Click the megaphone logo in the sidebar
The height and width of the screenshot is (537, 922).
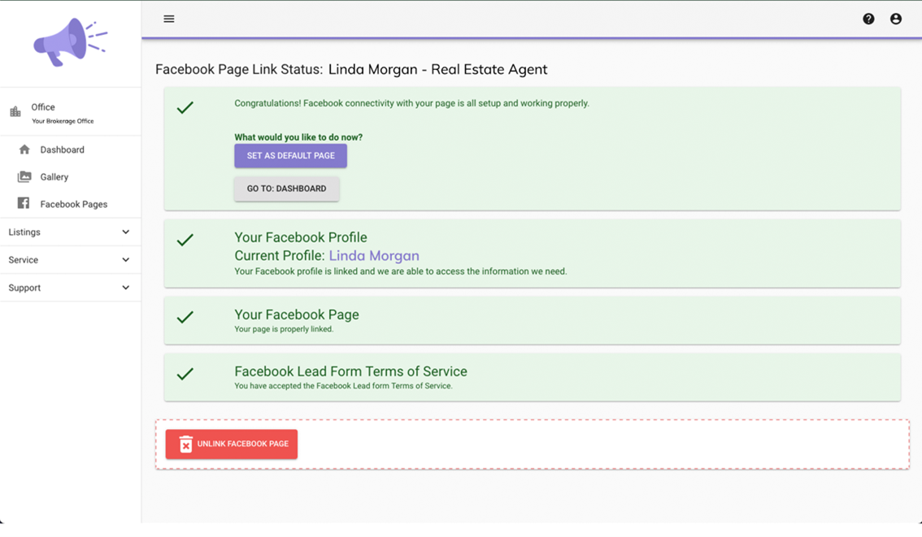point(70,42)
